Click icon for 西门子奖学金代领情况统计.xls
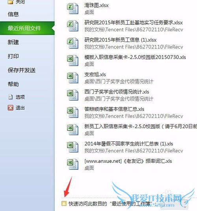 [x=72, y=95]
